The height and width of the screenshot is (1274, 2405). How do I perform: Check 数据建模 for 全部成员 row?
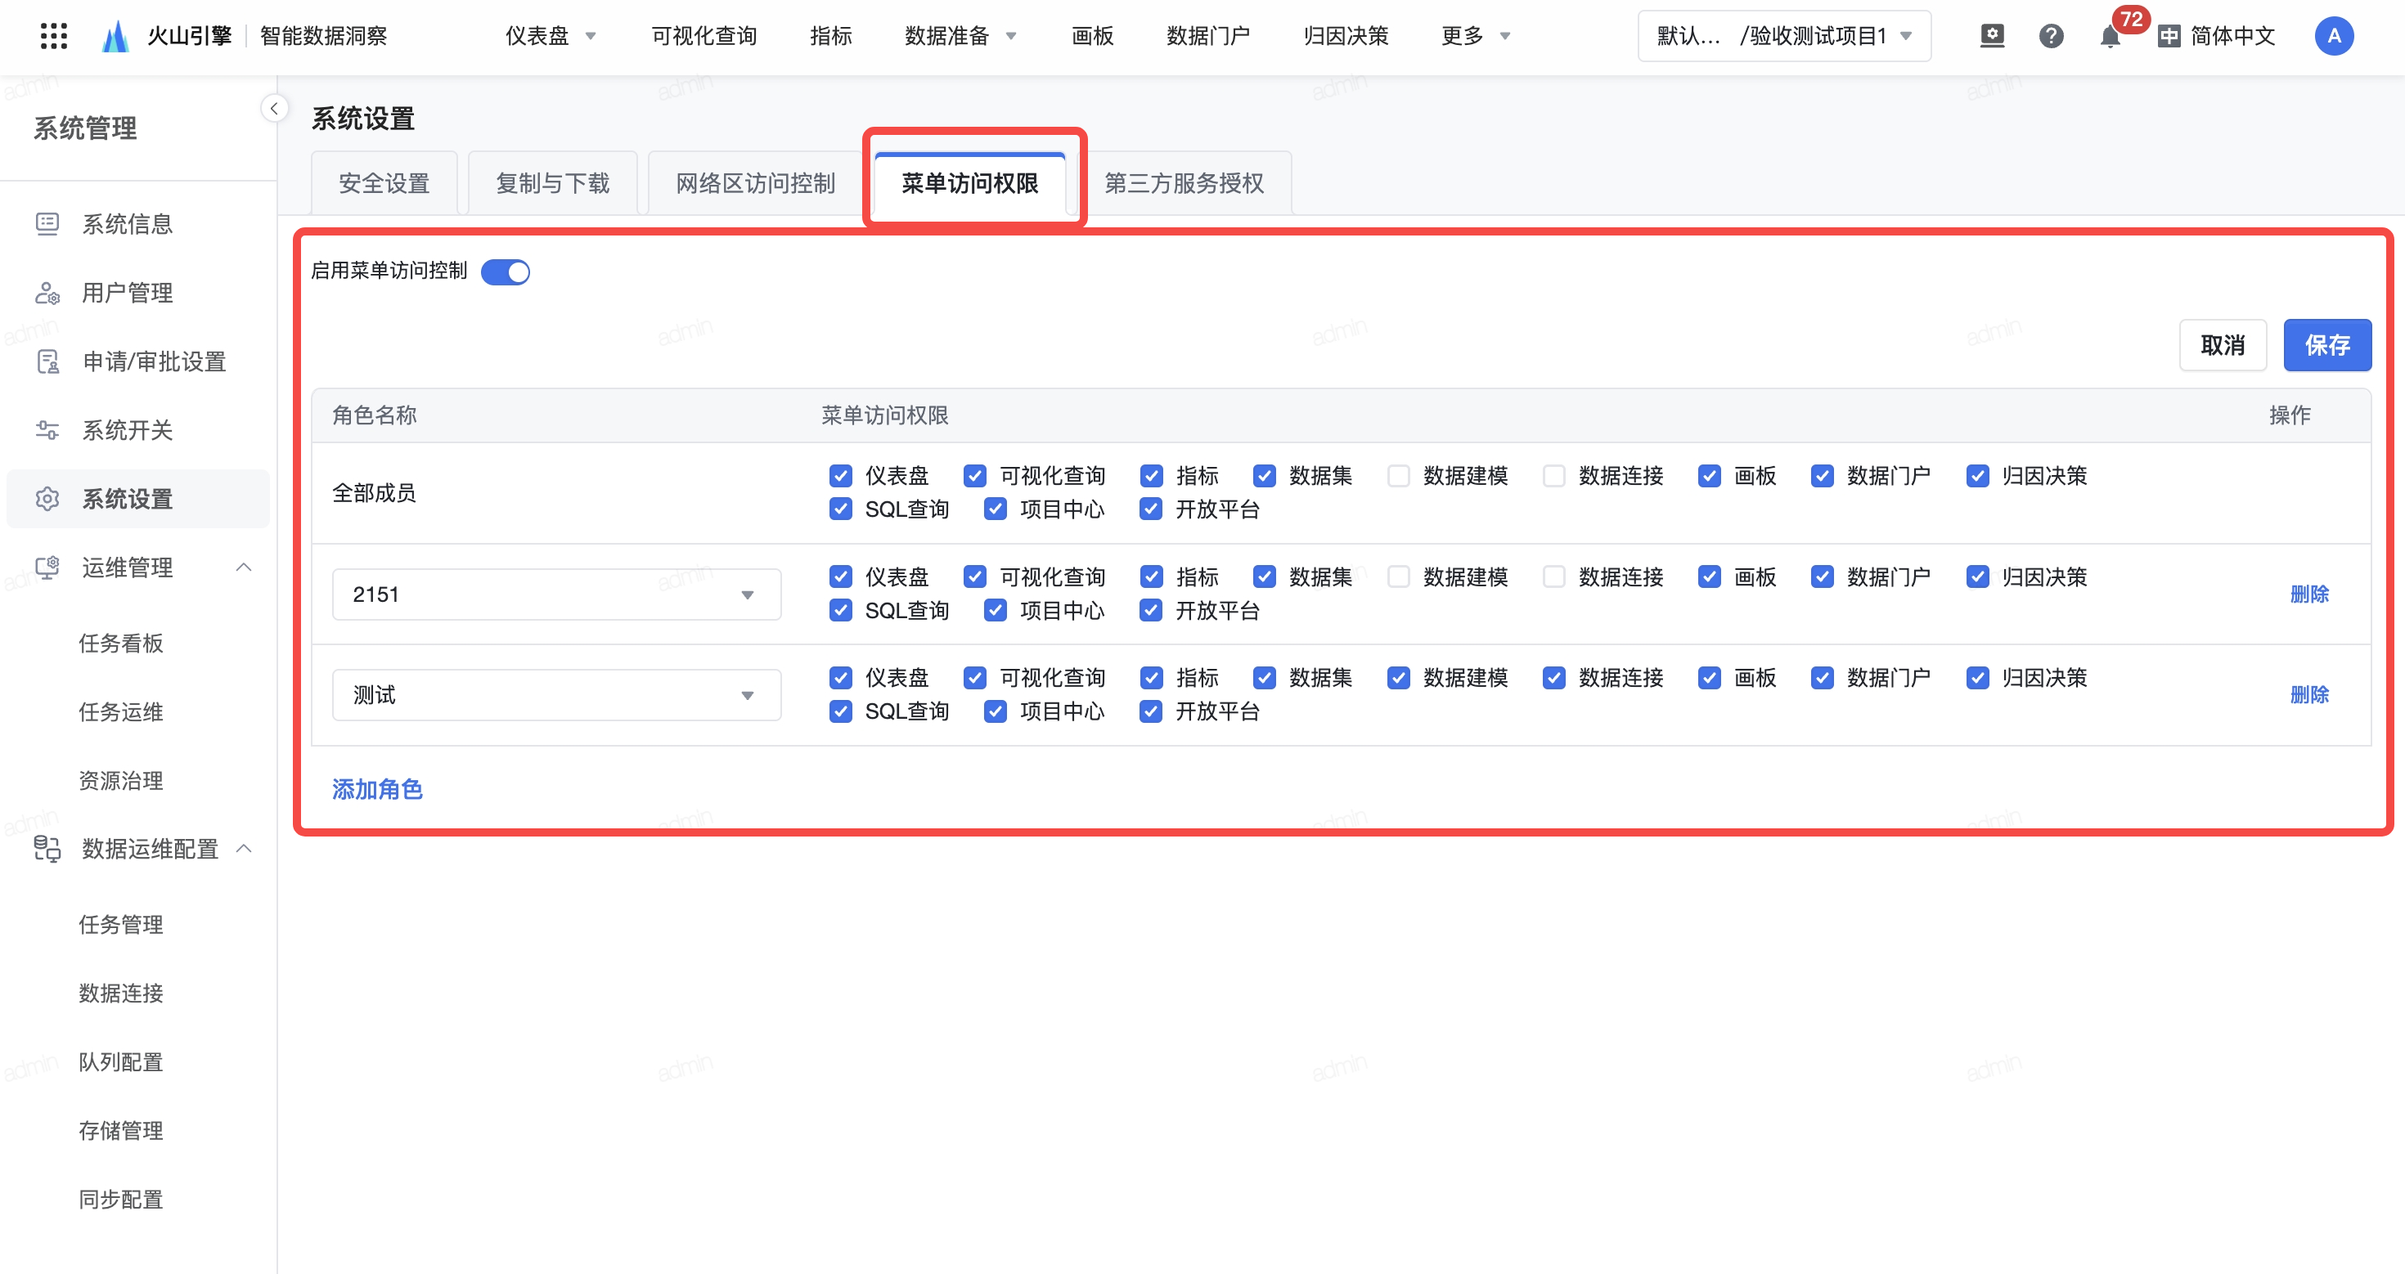(x=1398, y=476)
